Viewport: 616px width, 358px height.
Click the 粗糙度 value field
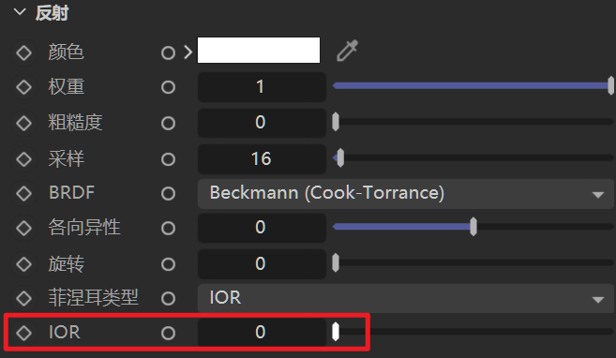coord(262,123)
